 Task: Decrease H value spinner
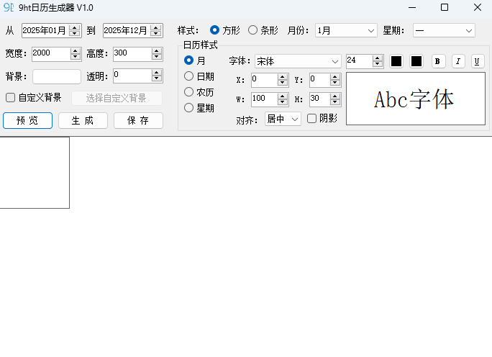pyautogui.click(x=335, y=102)
